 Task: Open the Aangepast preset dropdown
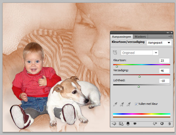click(x=159, y=43)
